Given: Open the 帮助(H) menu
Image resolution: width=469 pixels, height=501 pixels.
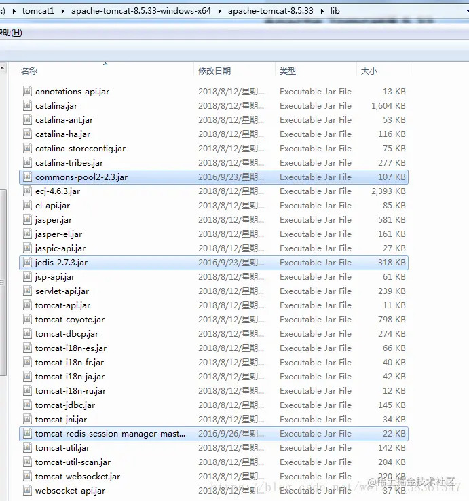Looking at the screenshot, I should click(11, 33).
